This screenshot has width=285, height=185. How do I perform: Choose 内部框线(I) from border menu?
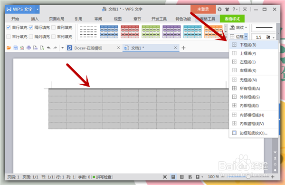(254, 106)
